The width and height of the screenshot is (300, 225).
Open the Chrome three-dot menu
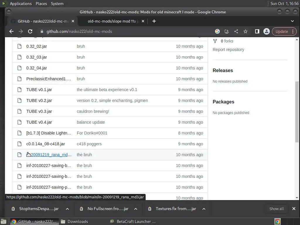[x=293, y=32]
